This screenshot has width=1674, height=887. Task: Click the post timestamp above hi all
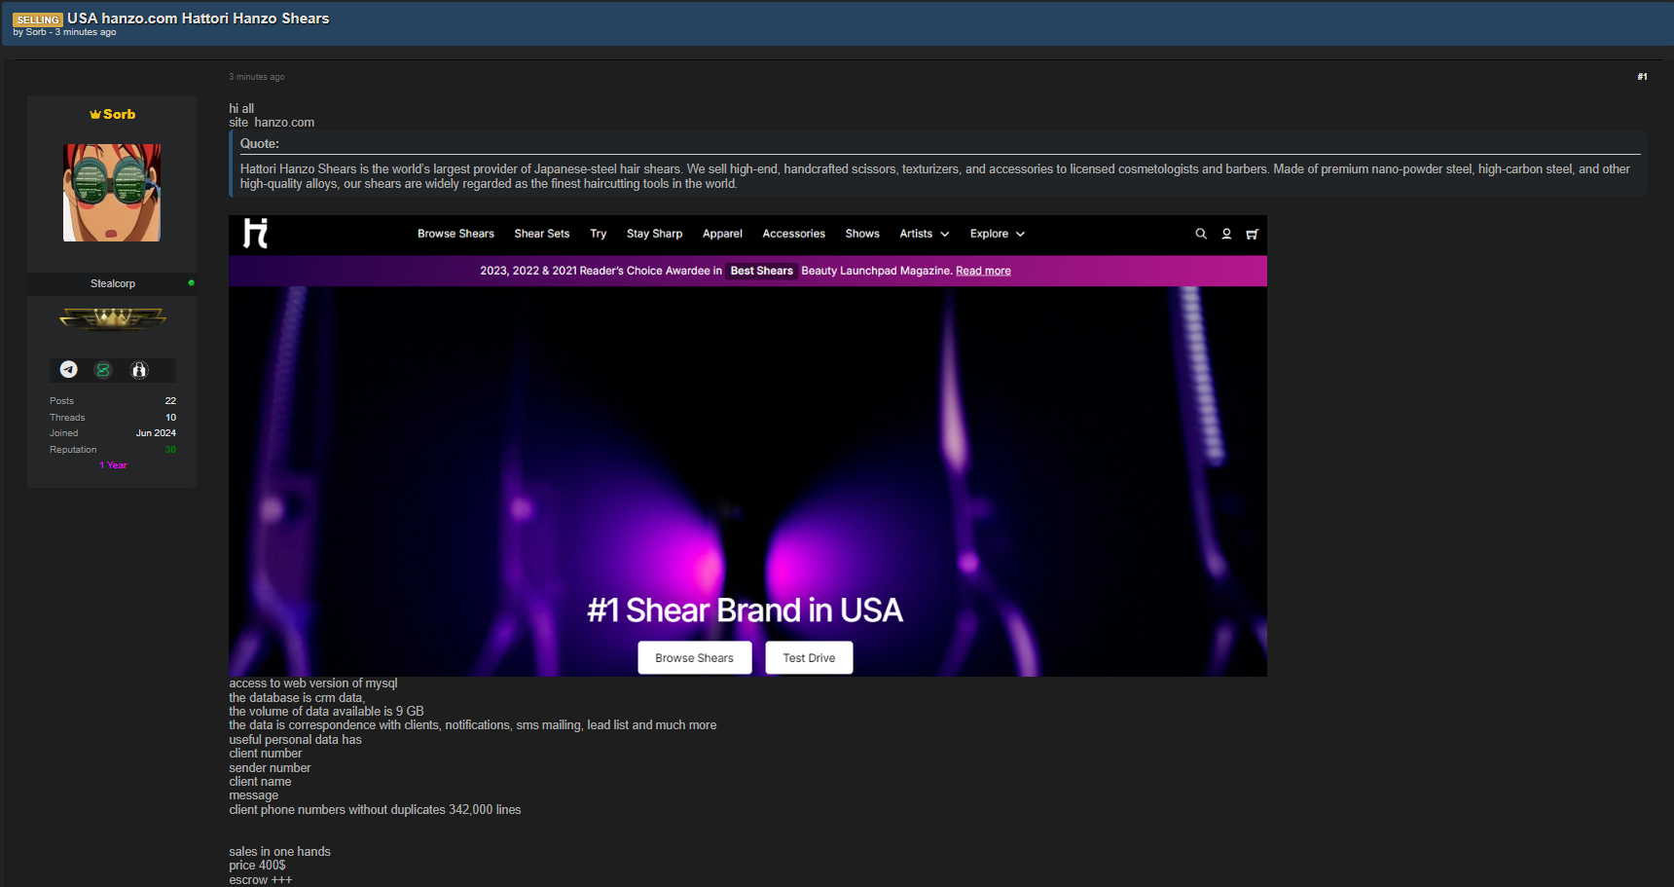click(x=257, y=77)
